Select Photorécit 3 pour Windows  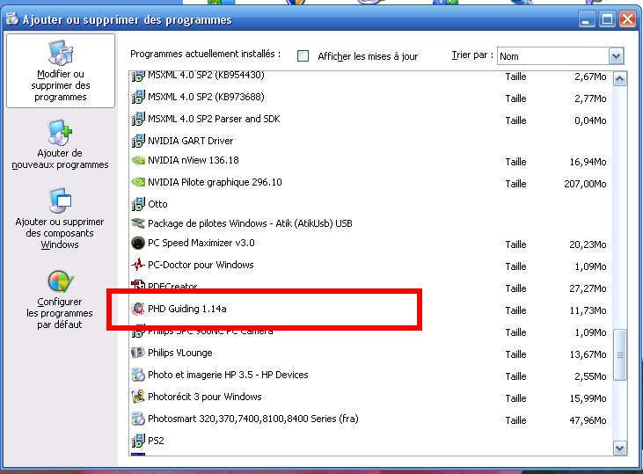[205, 397]
